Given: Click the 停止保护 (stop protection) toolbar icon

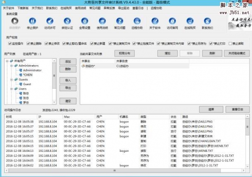Looking at the screenshot, I should point(32,21).
